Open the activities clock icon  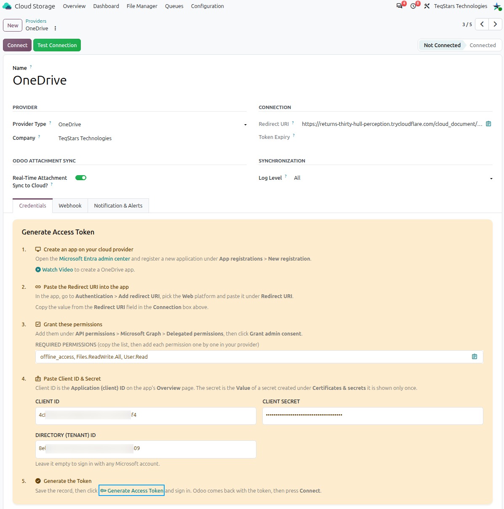[x=414, y=6]
